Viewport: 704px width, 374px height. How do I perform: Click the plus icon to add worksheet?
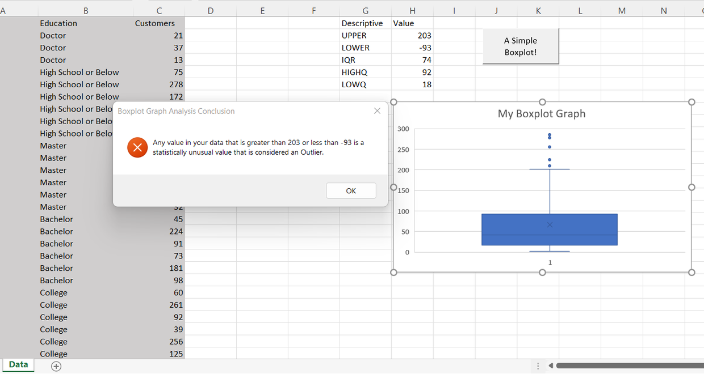(x=56, y=366)
